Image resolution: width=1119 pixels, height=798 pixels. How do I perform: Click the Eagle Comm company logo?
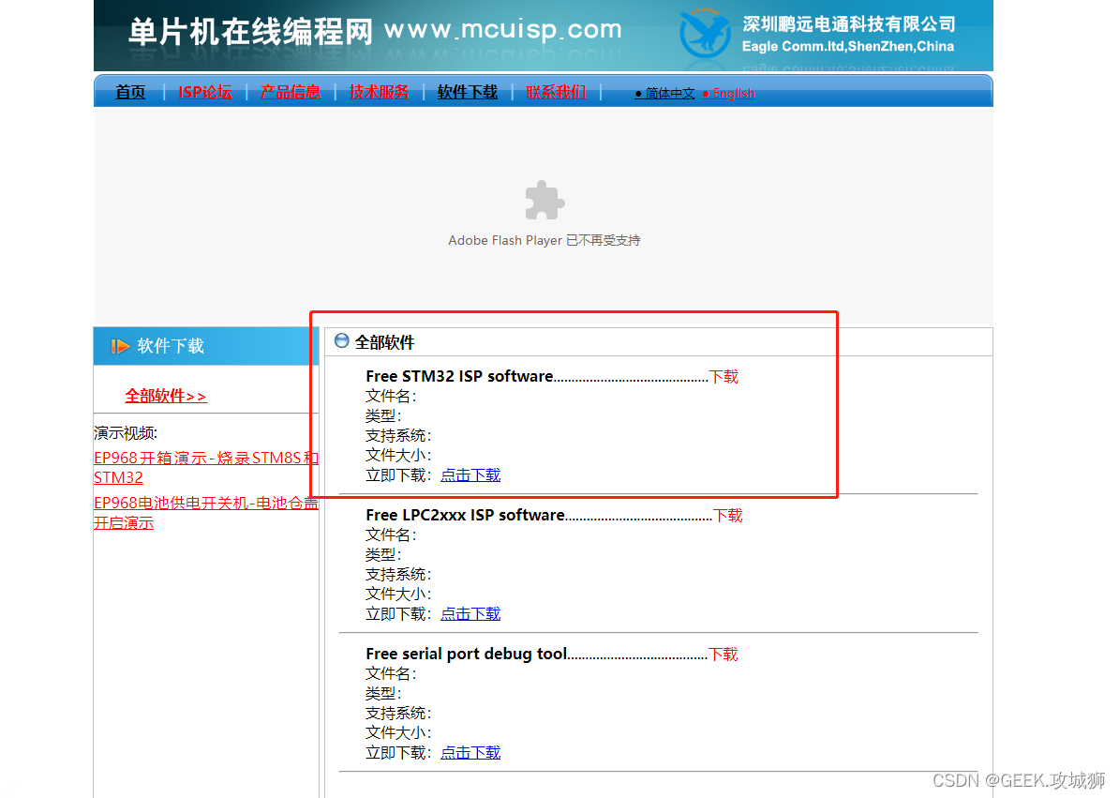(705, 34)
